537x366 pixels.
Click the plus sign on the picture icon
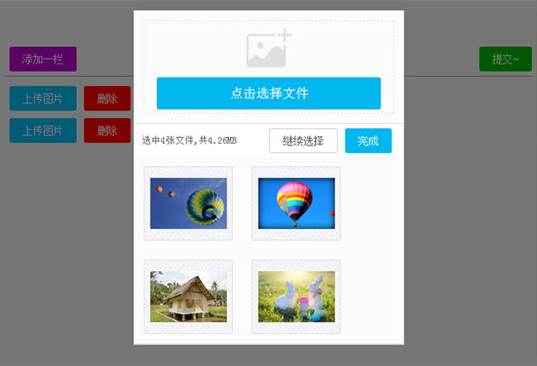click(x=284, y=36)
